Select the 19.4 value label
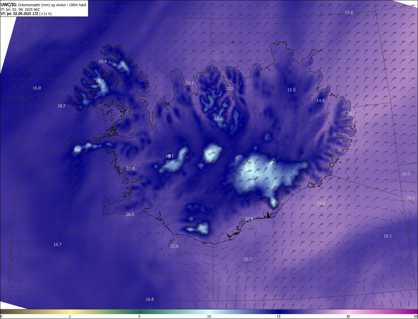The height and width of the screenshot is (319, 418). [103, 61]
